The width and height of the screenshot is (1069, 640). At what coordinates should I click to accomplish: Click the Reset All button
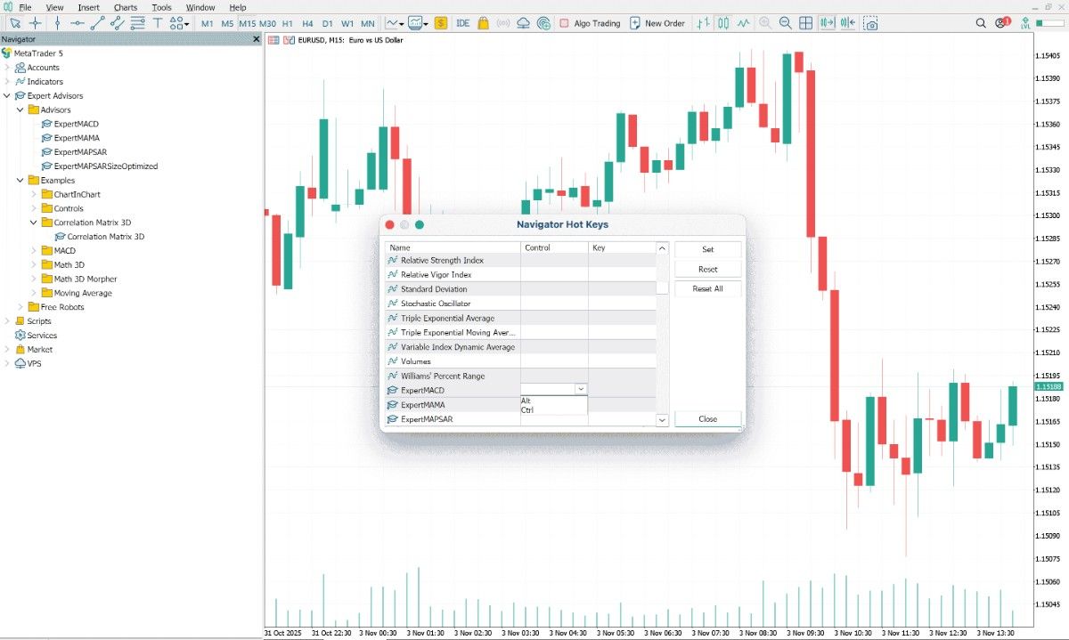coord(707,288)
